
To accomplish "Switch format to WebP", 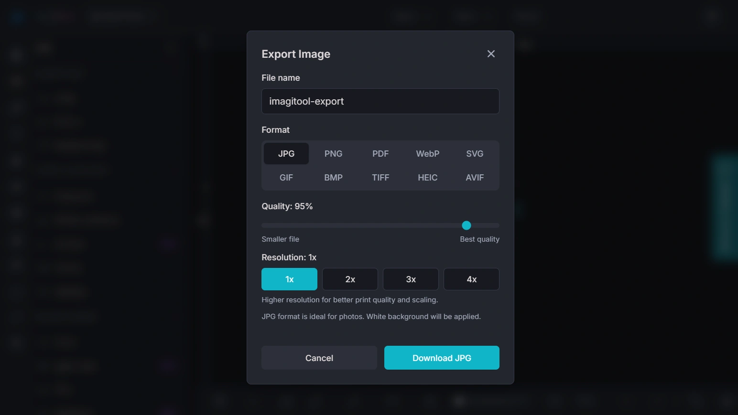I will point(427,154).
